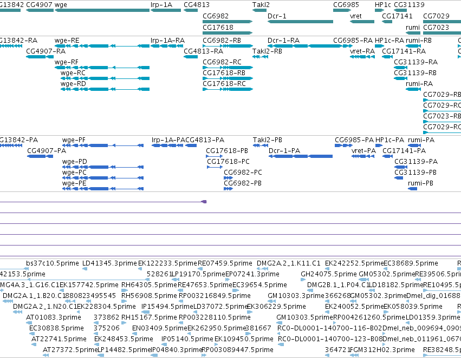Click the CG4907 gene label
Screen dimensions: 461x358
[39, 5]
